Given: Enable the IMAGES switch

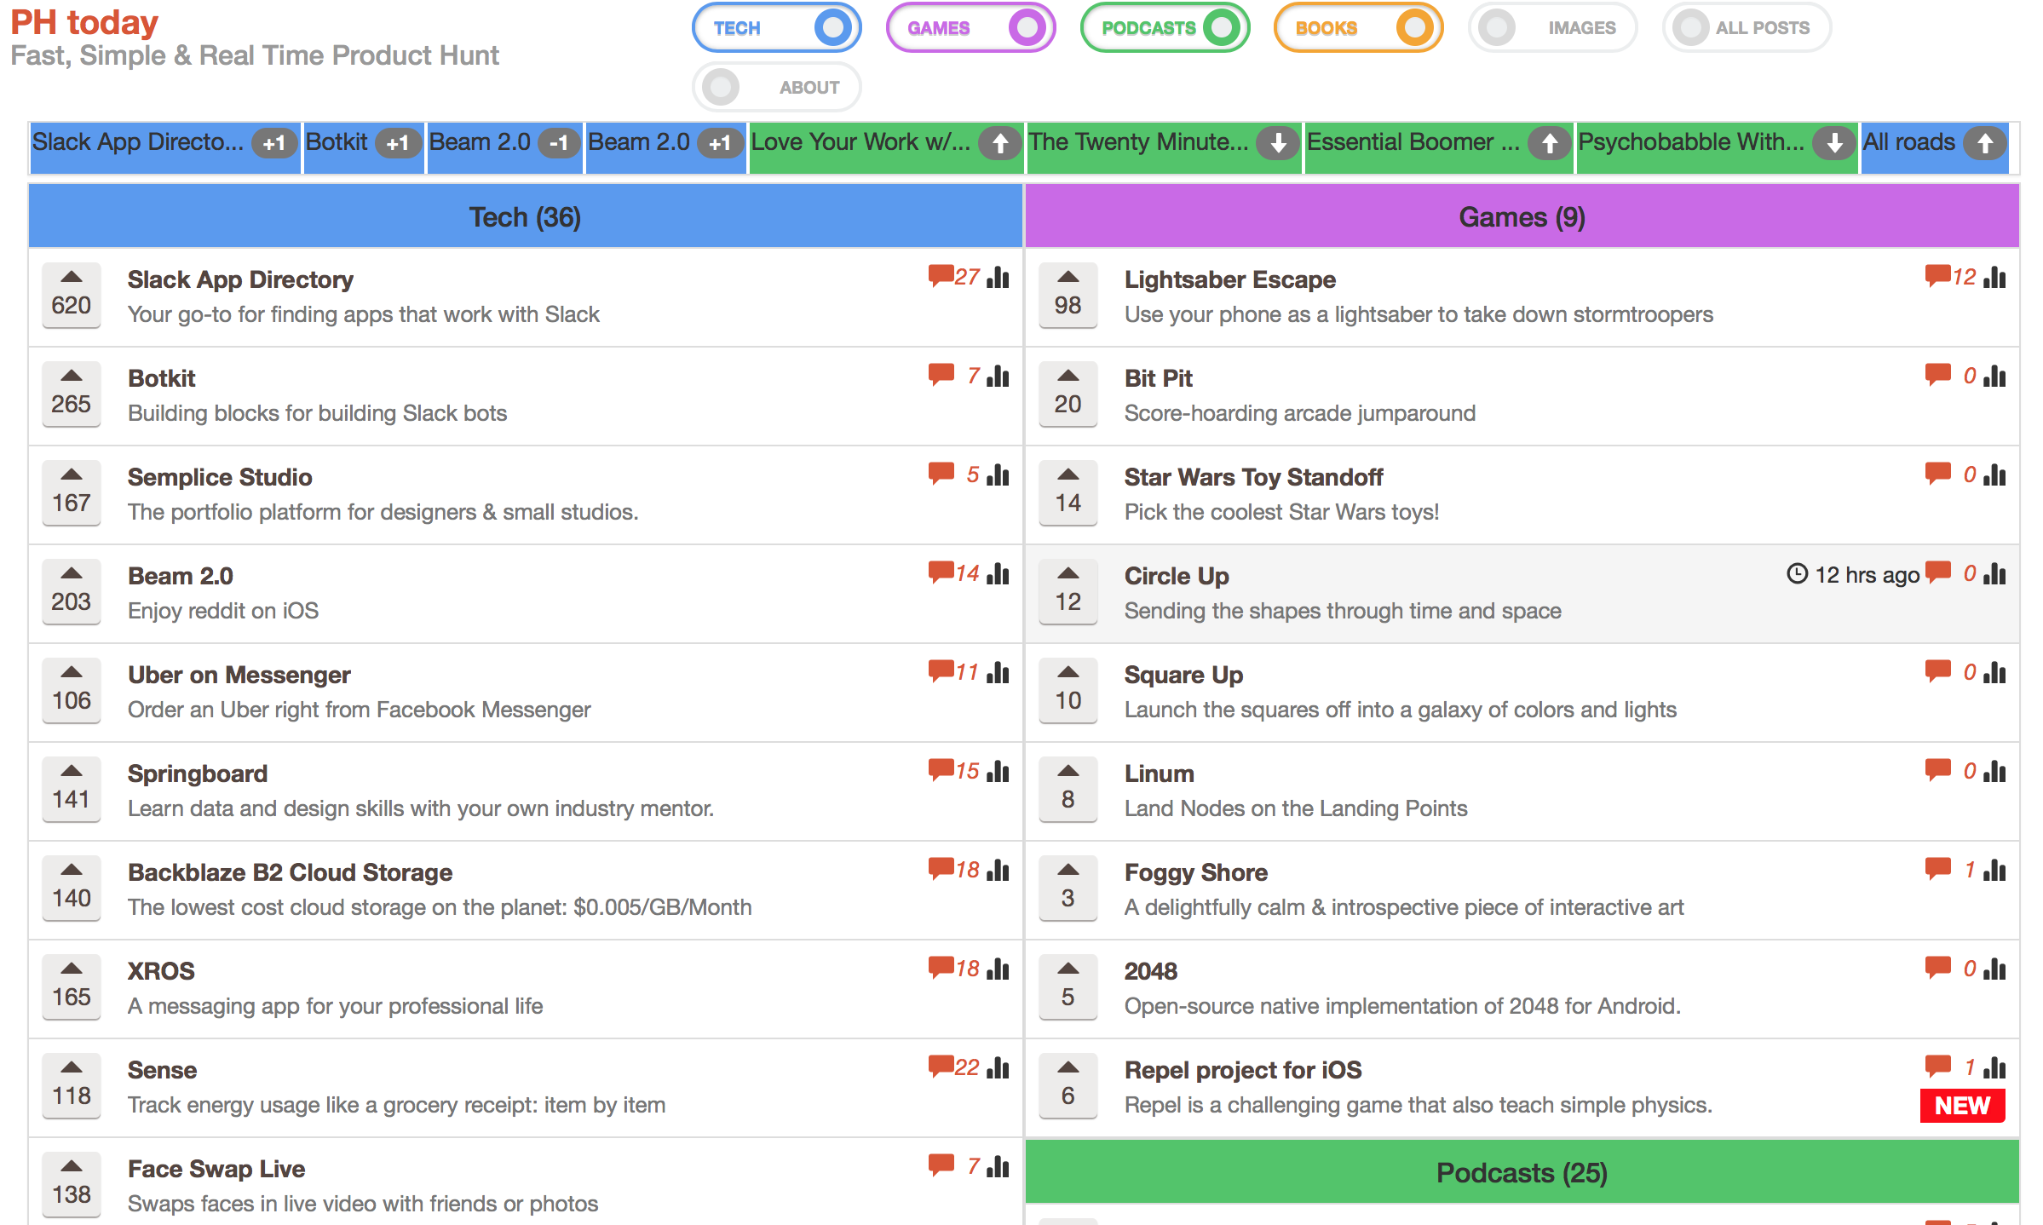Looking at the screenshot, I should coord(1552,28).
